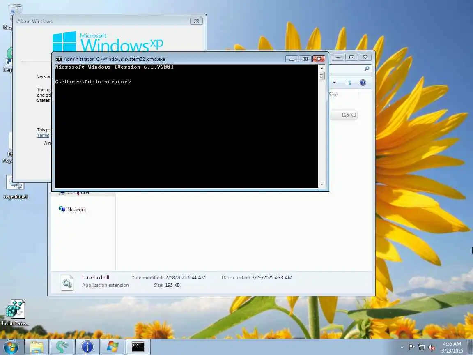Open the network tray icon

tap(421, 347)
